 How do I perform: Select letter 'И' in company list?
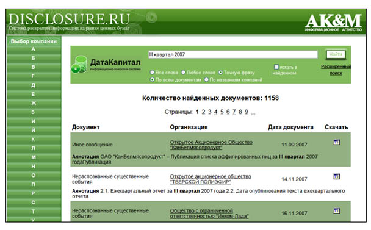click(x=34, y=121)
